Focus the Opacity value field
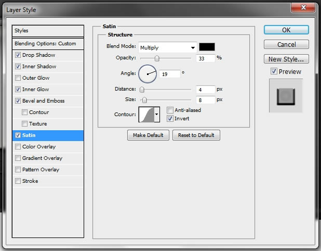Viewport: 321px width, 251px height. point(206,58)
